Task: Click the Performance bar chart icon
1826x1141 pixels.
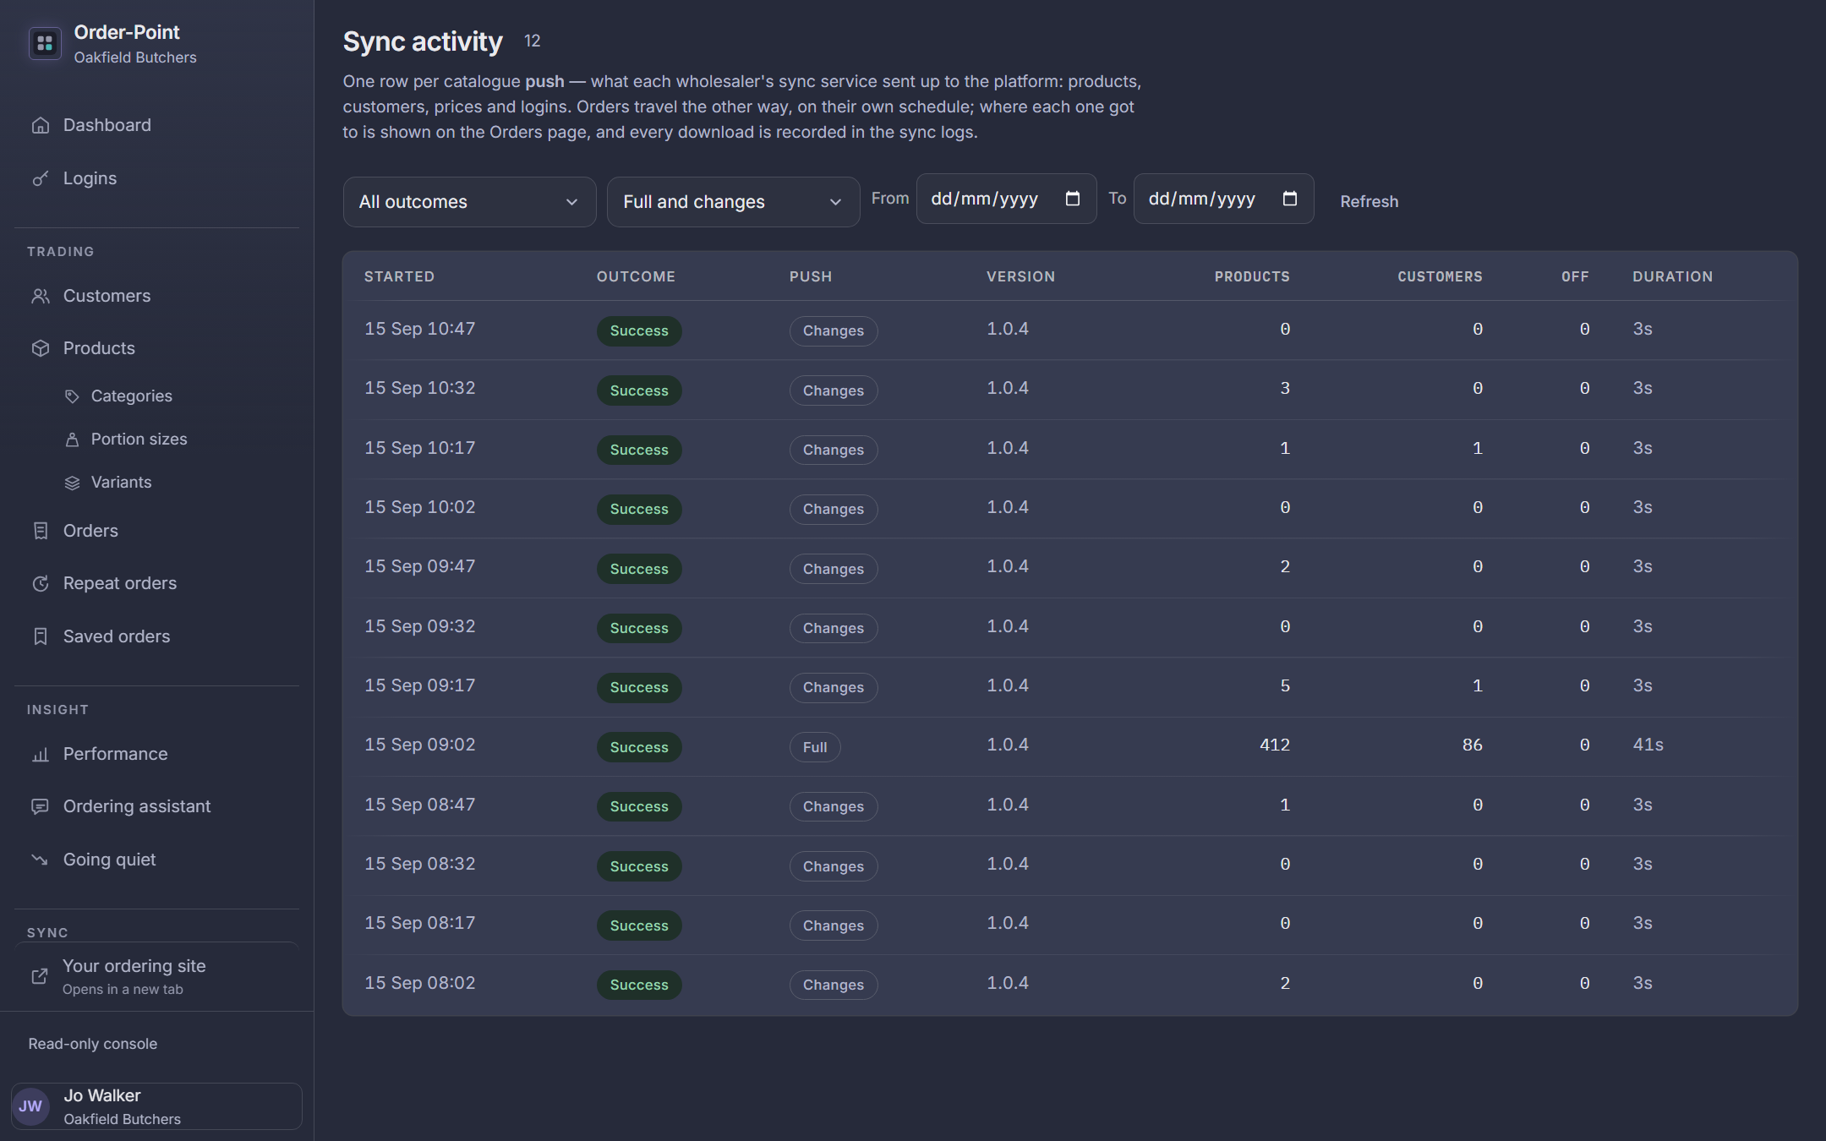Action: point(41,754)
